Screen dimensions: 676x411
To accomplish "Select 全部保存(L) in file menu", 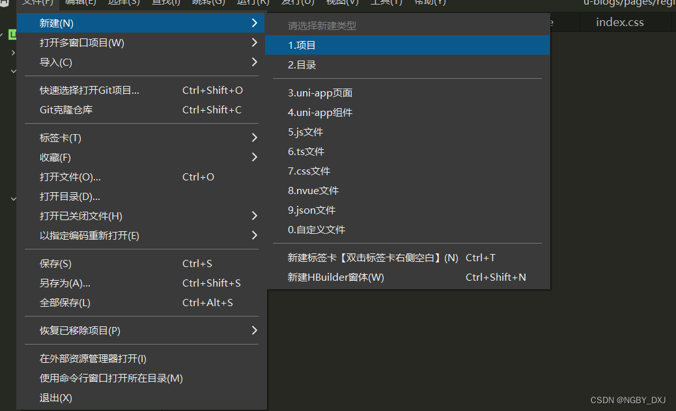I will coord(141,302).
